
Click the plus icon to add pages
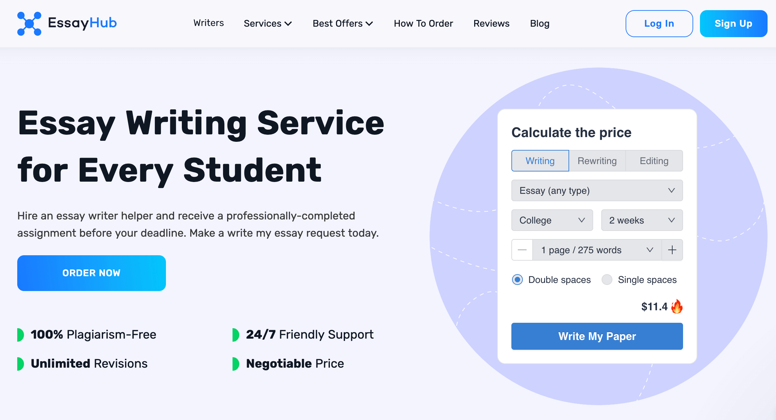(672, 250)
